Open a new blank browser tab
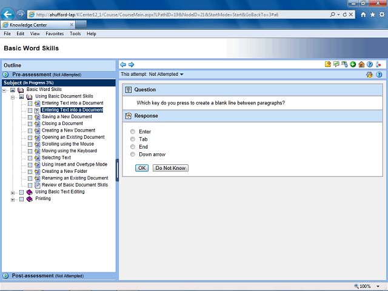Screen dimensions: 388x291 coord(81,24)
